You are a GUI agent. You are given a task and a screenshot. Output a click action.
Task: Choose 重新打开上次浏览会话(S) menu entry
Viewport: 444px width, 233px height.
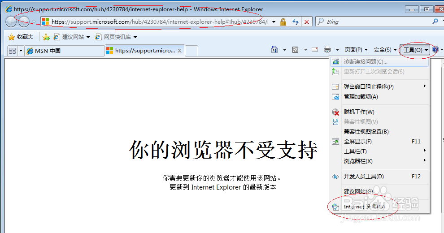[x=379, y=72]
